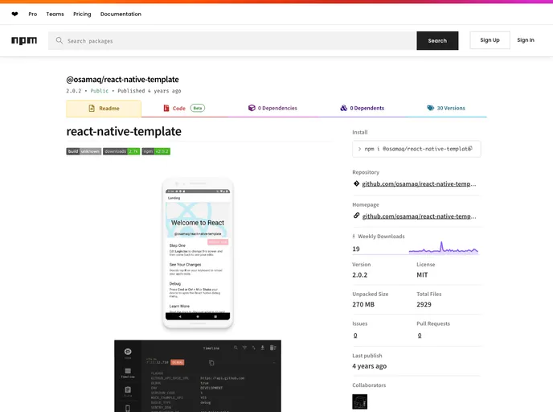
Task: Click the stacked cubes Dependents icon
Action: (x=343, y=108)
